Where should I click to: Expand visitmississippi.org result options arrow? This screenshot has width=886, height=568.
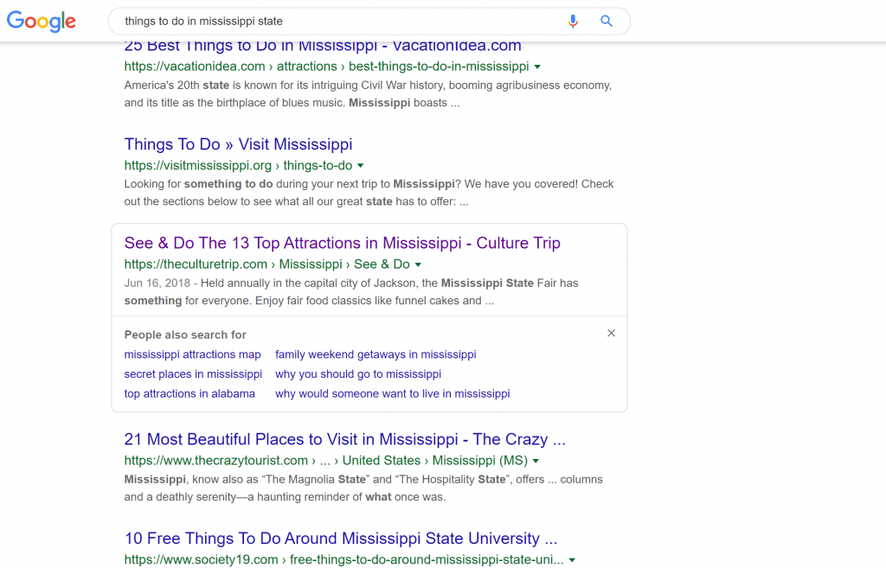click(x=361, y=166)
